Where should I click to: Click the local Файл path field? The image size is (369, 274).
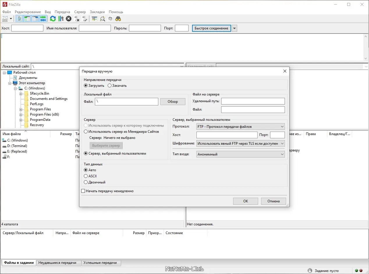126,102
